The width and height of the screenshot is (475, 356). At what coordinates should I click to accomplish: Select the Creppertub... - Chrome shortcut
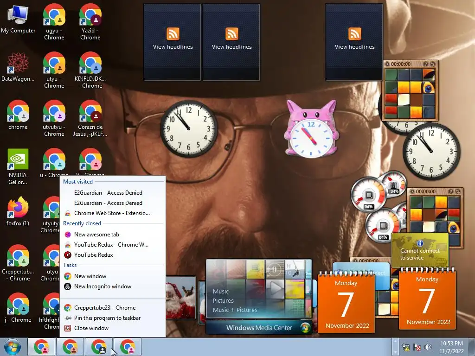(x=18, y=263)
